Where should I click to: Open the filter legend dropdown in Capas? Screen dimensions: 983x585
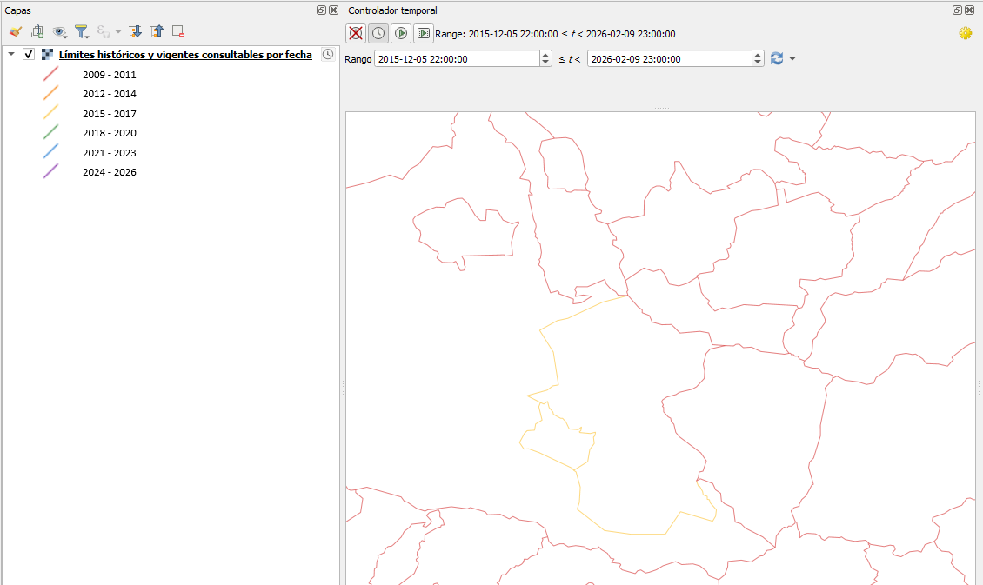pyautogui.click(x=83, y=31)
